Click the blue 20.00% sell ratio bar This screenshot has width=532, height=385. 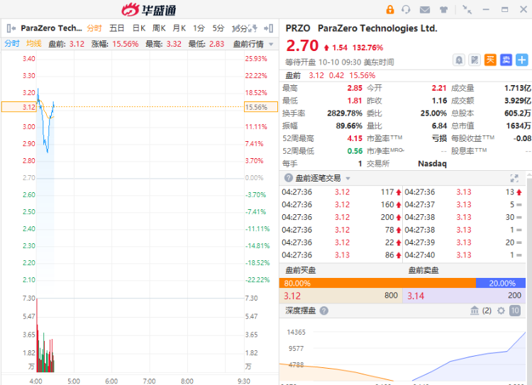[x=501, y=283]
